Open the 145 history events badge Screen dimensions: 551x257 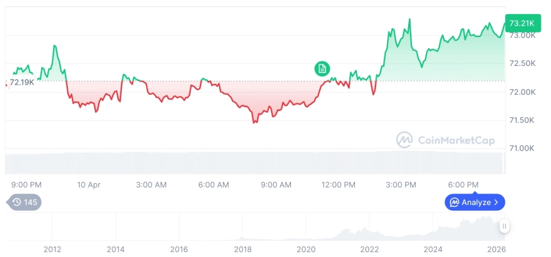[24, 203]
